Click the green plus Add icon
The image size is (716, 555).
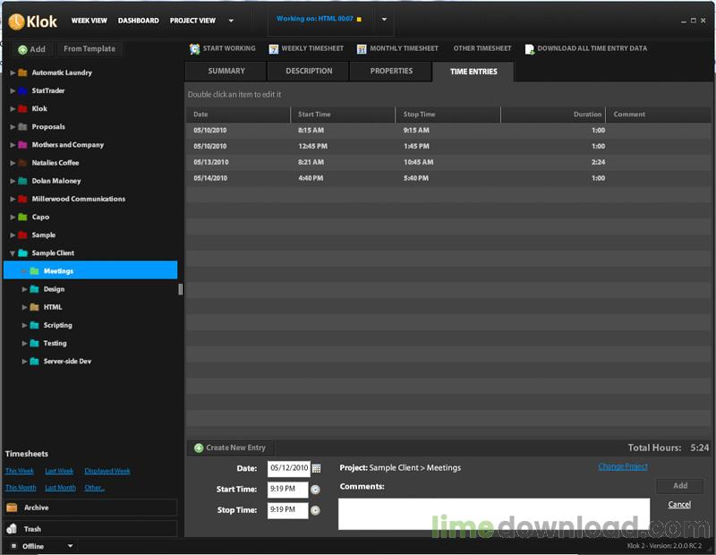22,50
